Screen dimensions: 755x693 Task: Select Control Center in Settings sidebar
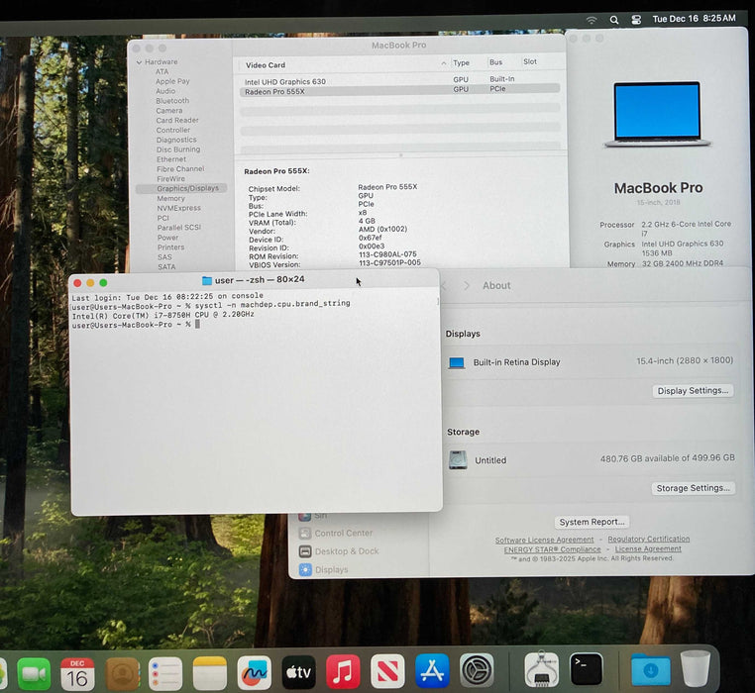[x=343, y=534]
